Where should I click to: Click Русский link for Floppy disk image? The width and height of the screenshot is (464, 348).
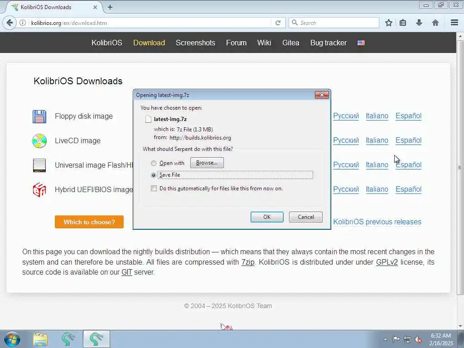[x=346, y=116]
